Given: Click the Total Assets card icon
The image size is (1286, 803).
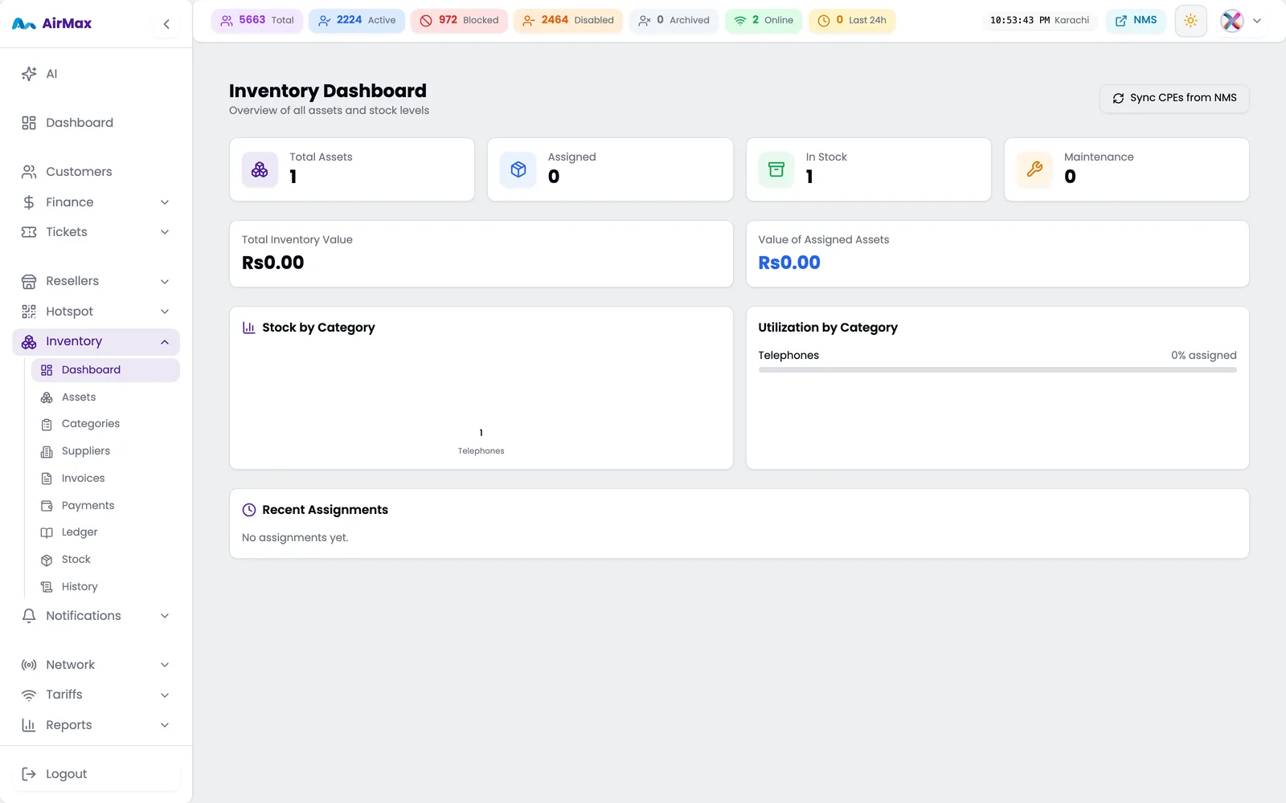Looking at the screenshot, I should [x=260, y=169].
